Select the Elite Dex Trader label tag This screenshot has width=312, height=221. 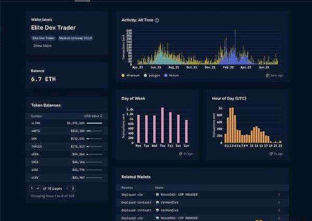[43, 38]
